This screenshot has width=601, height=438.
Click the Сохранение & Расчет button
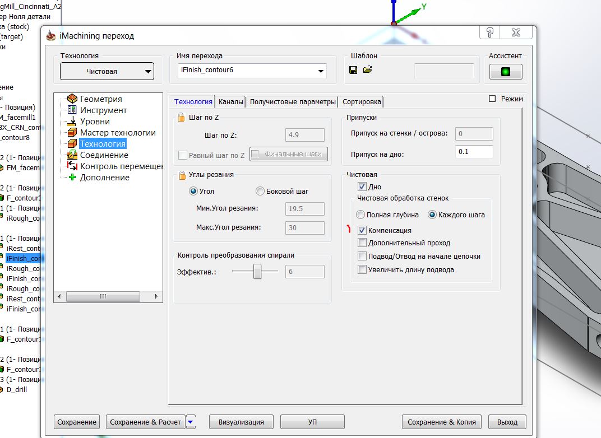click(145, 422)
